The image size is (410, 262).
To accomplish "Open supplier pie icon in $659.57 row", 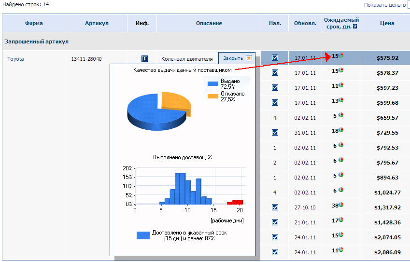I will [x=341, y=115].
